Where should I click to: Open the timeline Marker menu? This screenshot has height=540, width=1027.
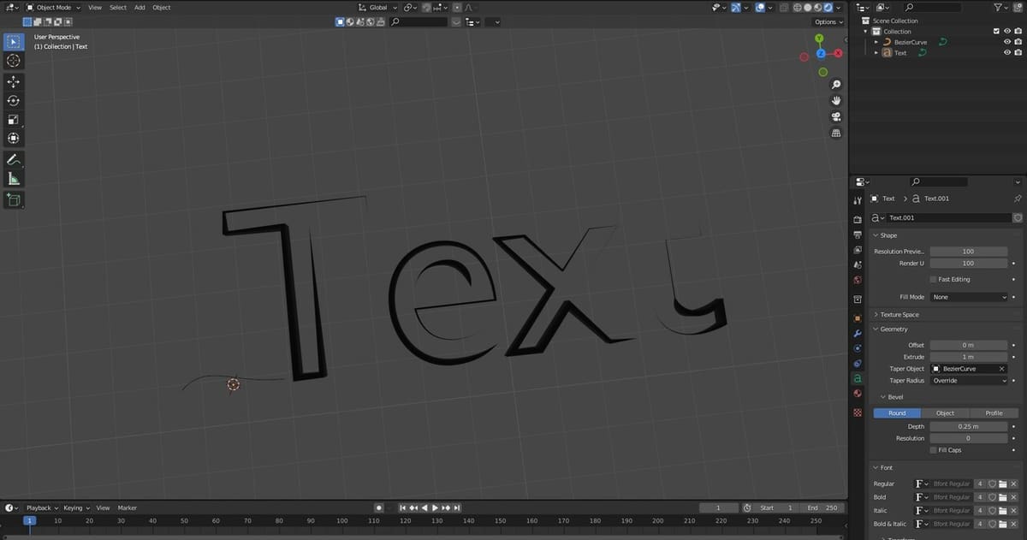pyautogui.click(x=128, y=507)
